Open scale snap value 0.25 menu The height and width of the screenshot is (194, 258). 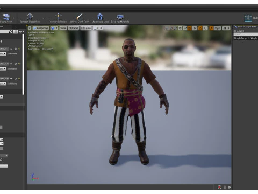(x=217, y=28)
